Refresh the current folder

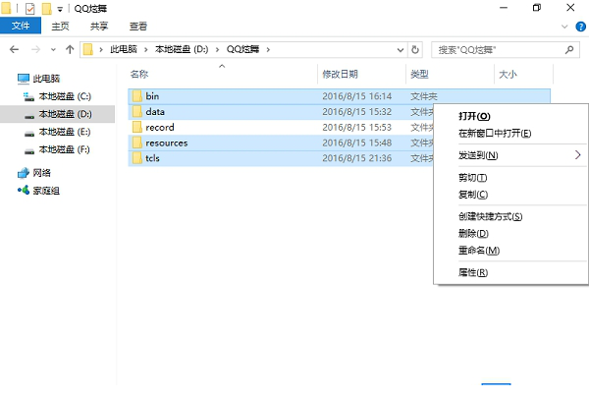coord(414,49)
